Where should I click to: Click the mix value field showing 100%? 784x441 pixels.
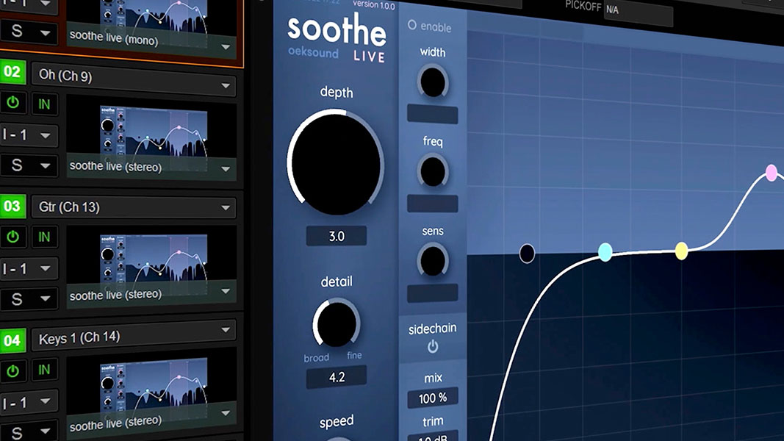tap(433, 398)
